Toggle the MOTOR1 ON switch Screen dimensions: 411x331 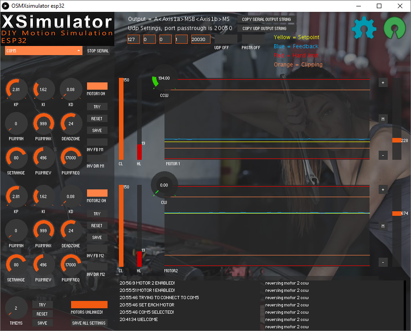pyautogui.click(x=97, y=86)
